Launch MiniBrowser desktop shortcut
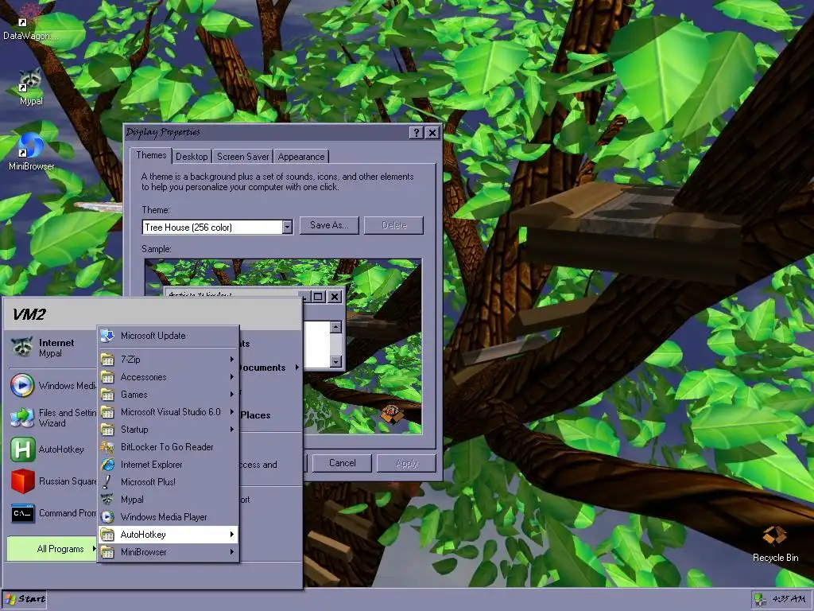 (31, 152)
